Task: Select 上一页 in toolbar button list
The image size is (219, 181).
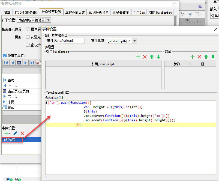Action: point(22,86)
